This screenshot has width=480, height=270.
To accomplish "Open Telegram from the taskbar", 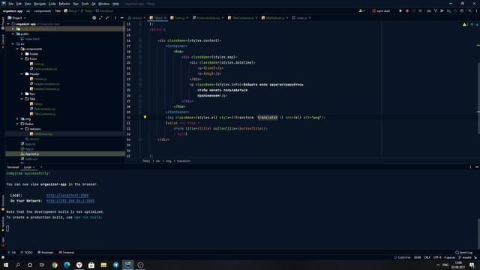I will [116, 265].
